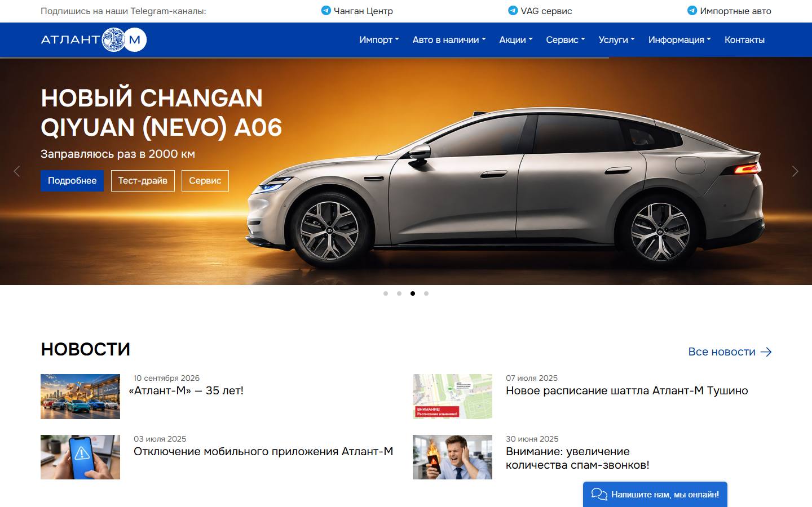
Task: Click the Atlant-M logo
Action: [94, 39]
